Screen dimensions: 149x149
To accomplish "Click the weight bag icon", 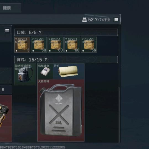I will pos(84,20).
